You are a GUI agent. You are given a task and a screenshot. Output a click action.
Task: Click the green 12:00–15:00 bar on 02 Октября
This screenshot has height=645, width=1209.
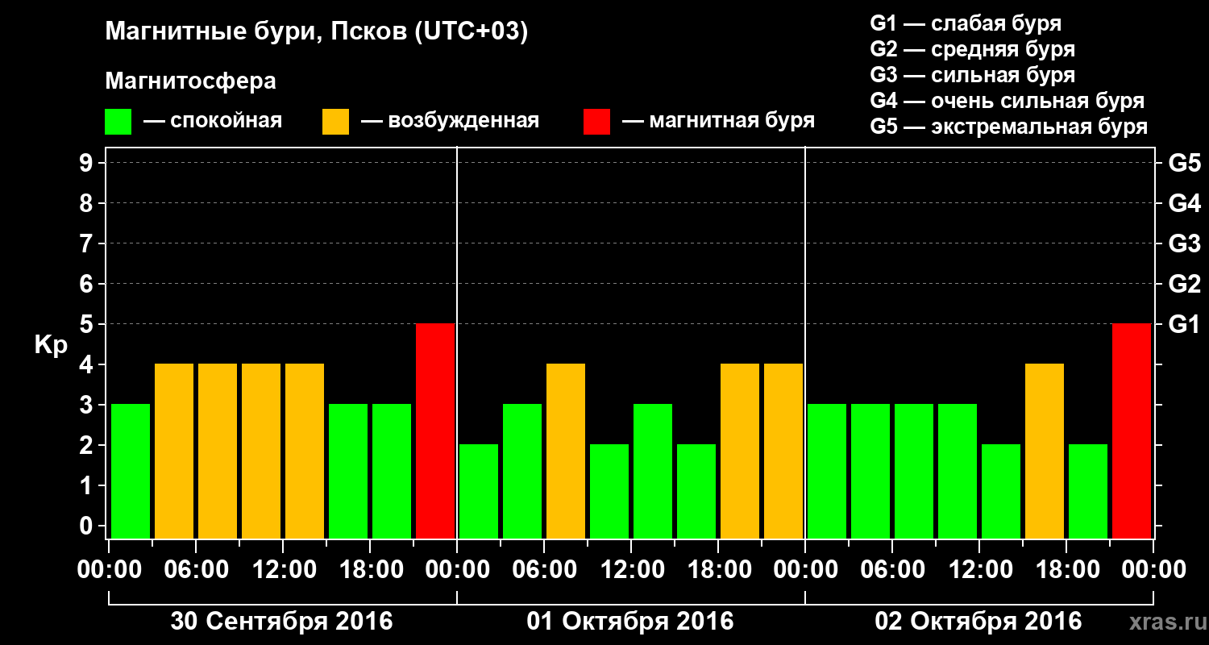pos(1001,491)
